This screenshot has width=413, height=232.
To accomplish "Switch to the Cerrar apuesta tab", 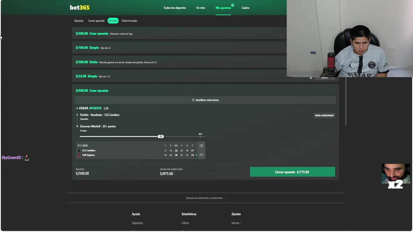I will pyautogui.click(x=96, y=21).
